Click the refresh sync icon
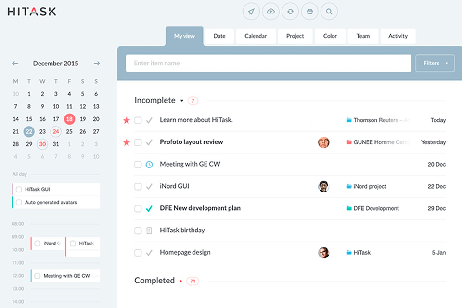Screen dimensions: 462x308 [290, 12]
